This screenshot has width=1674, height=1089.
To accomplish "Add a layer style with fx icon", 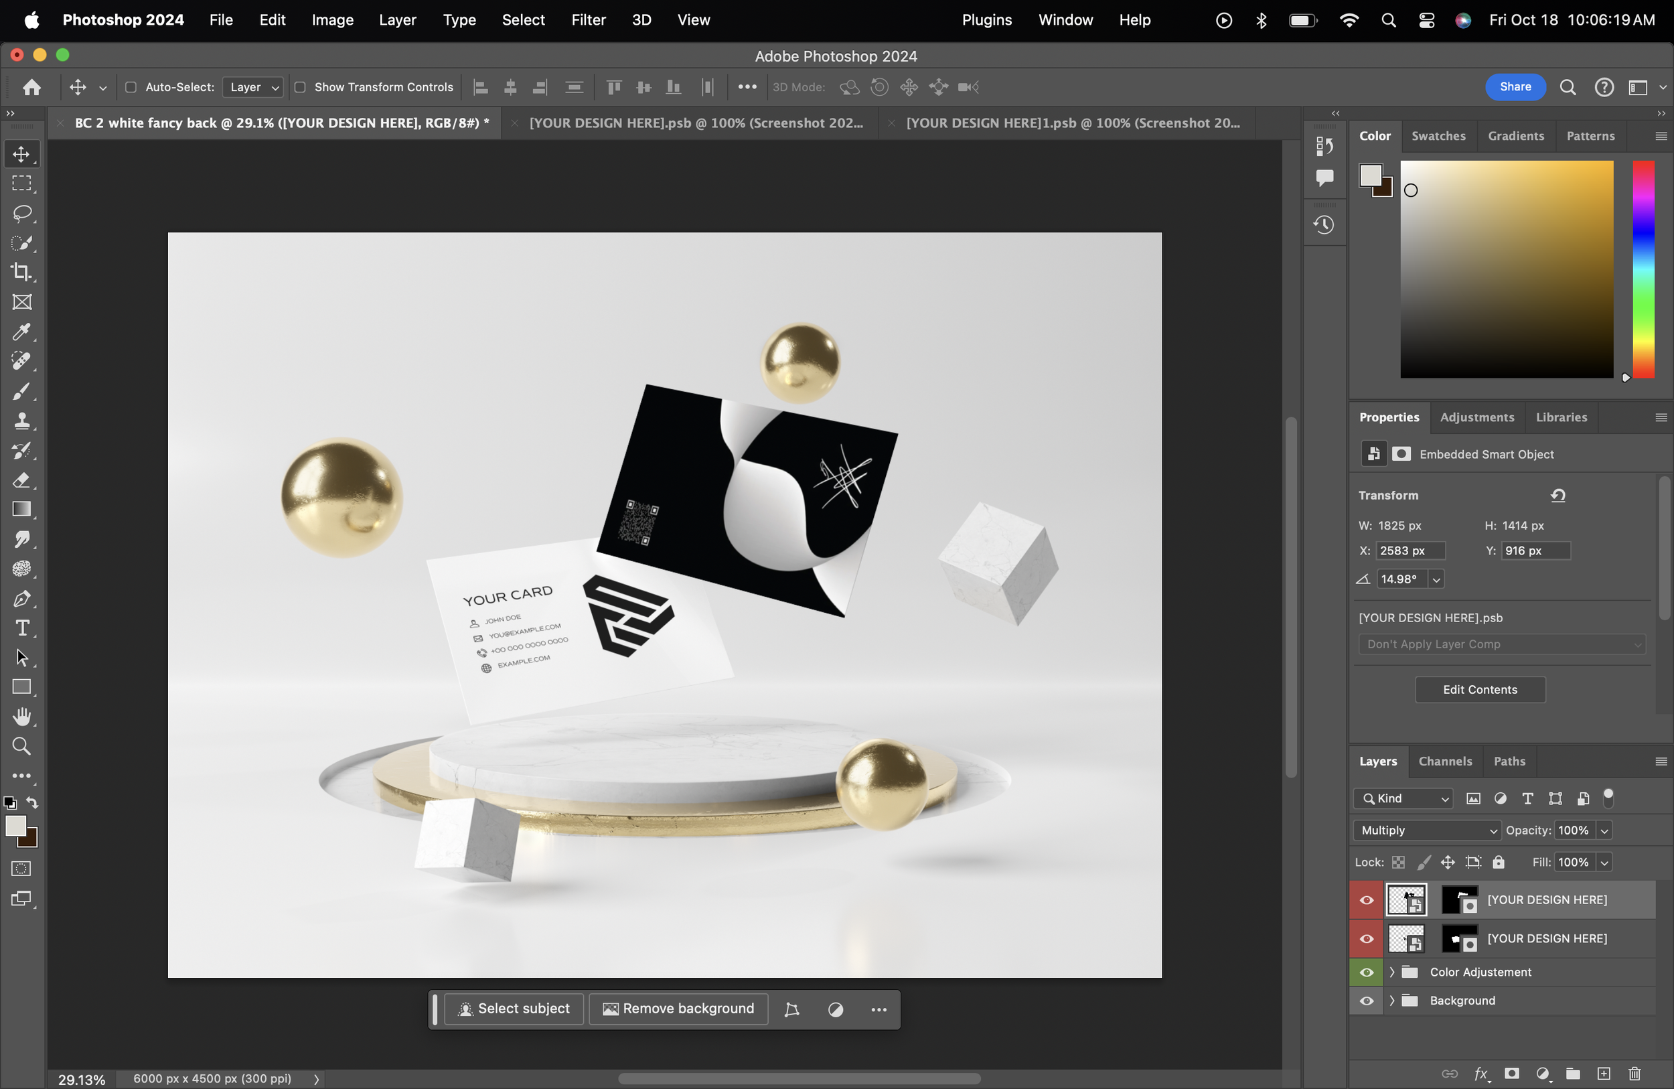I will pos(1480,1074).
